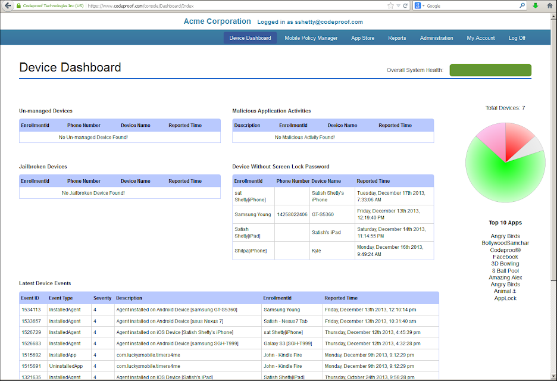Image resolution: width=557 pixels, height=381 pixels.
Task: Click the logged in as sshetty@codeproof.com text
Action: [x=310, y=22]
